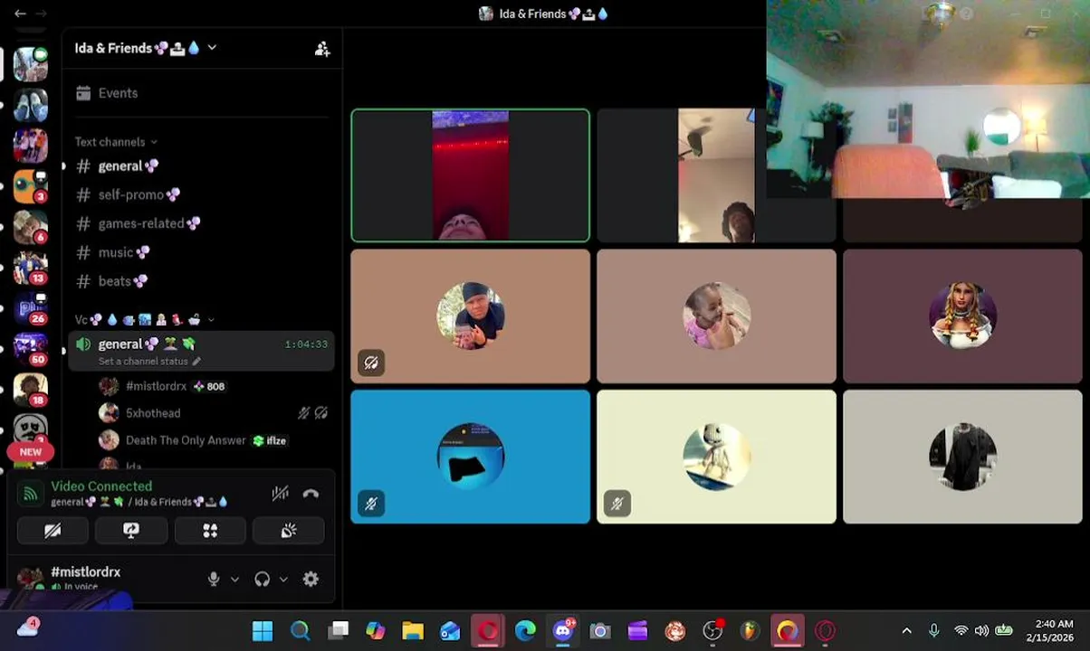The width and height of the screenshot is (1090, 651).
Task: Click the iflze server tag badge
Action: [x=270, y=440]
